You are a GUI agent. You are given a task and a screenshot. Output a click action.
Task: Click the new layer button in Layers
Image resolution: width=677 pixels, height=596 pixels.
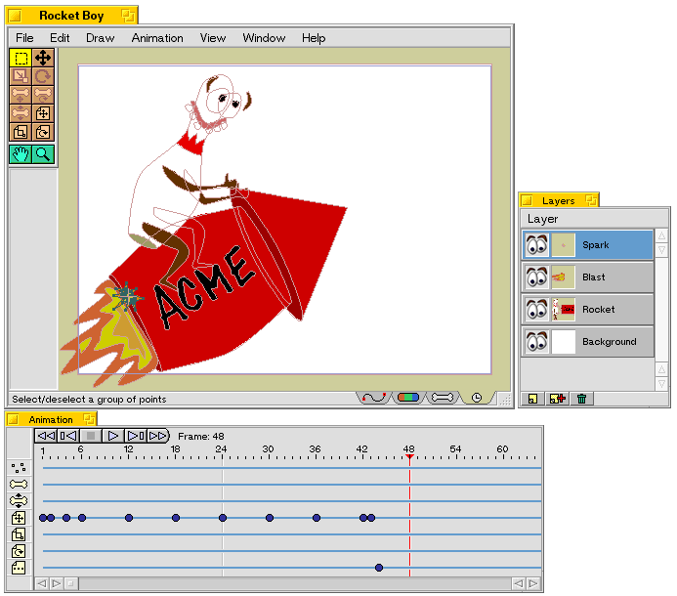[x=532, y=399]
